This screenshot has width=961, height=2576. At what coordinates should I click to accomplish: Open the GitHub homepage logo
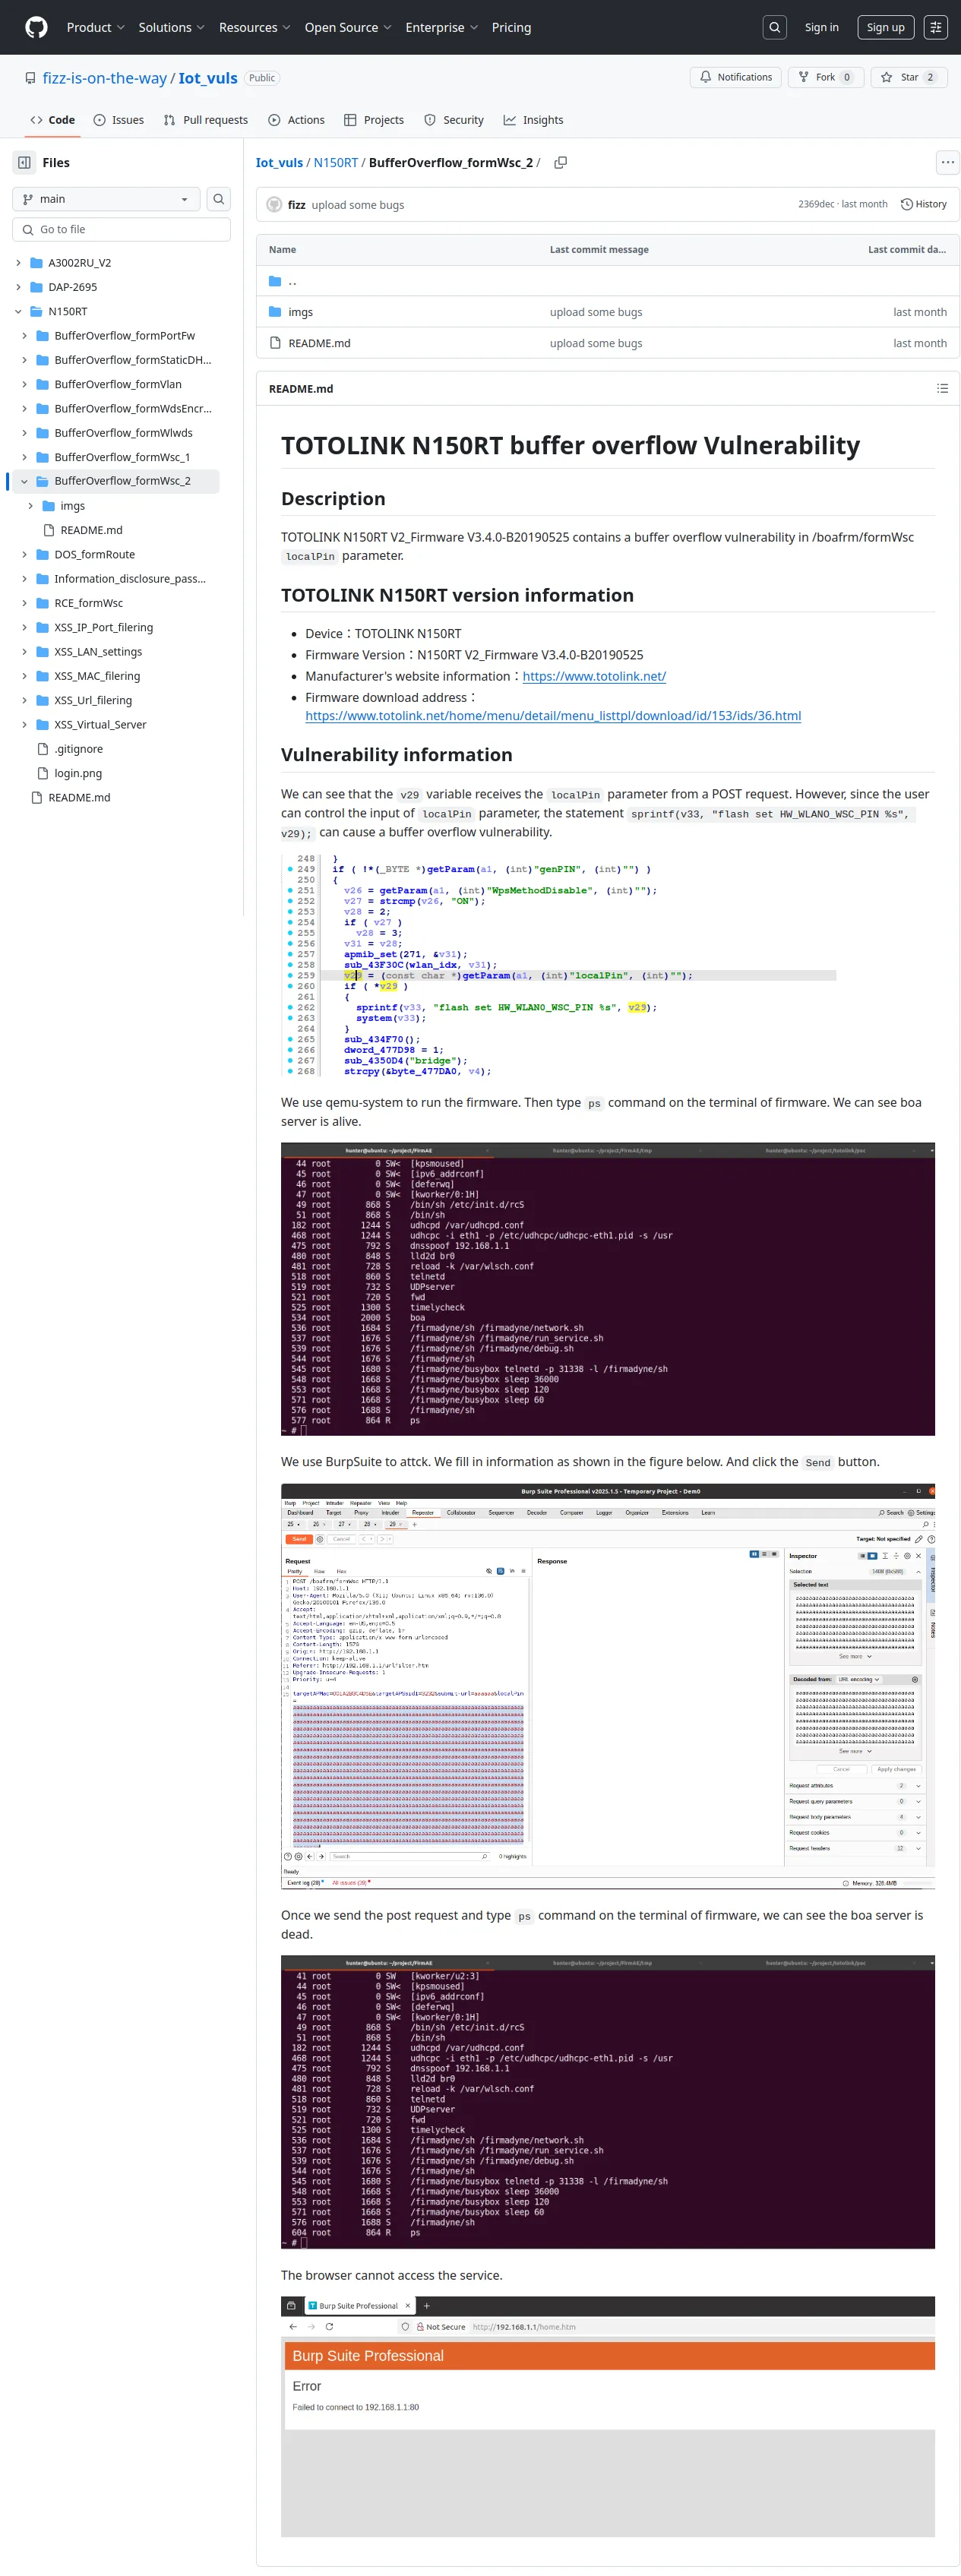36,27
